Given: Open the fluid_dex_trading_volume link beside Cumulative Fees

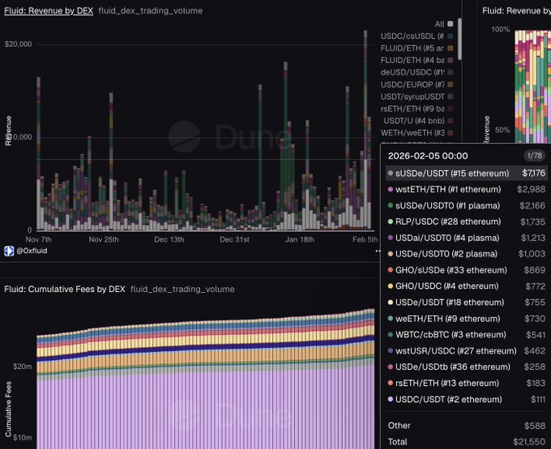Looking at the screenshot, I should click(x=182, y=290).
